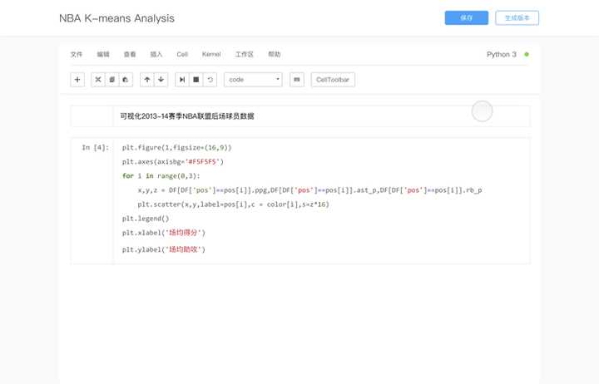Click the add cell plus icon
The image size is (599, 384).
click(x=77, y=80)
